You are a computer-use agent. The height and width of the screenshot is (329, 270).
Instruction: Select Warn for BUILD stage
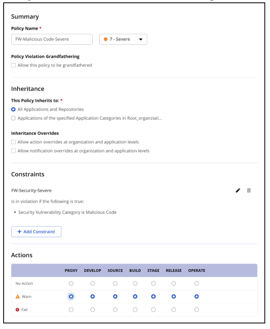pos(135,297)
